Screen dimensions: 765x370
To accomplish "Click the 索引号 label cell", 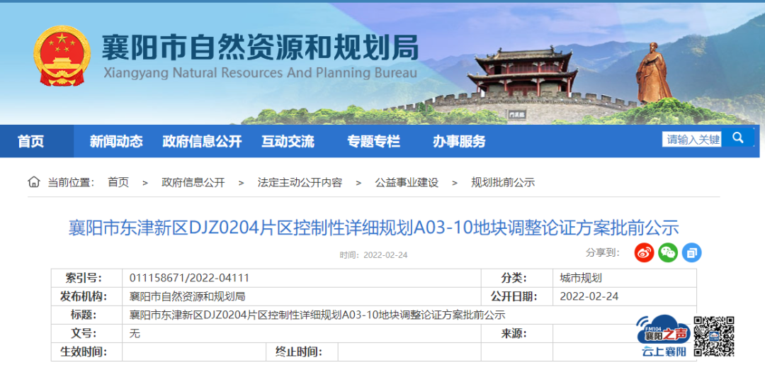I will 87,279.
